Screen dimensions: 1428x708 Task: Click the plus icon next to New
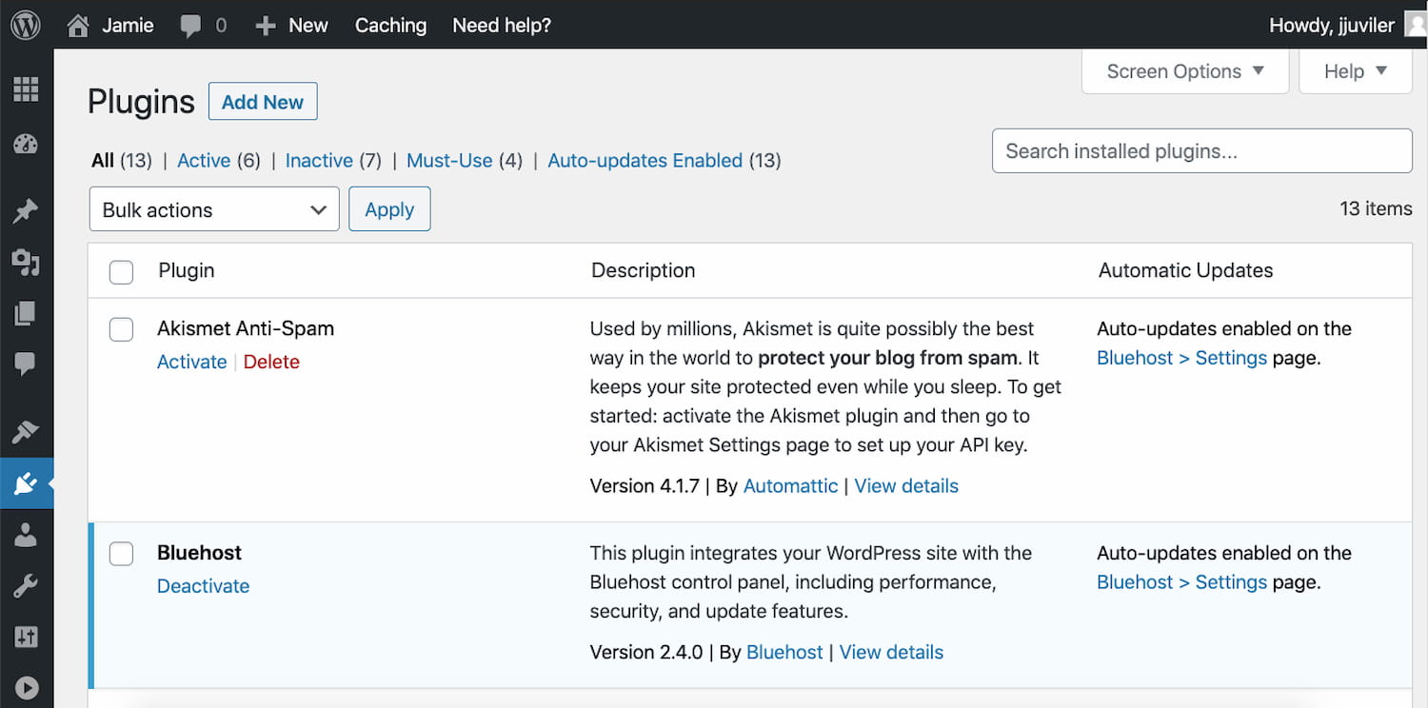click(266, 27)
